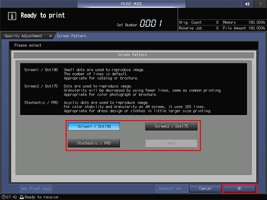Open help with the question mark icon

(x=260, y=4)
